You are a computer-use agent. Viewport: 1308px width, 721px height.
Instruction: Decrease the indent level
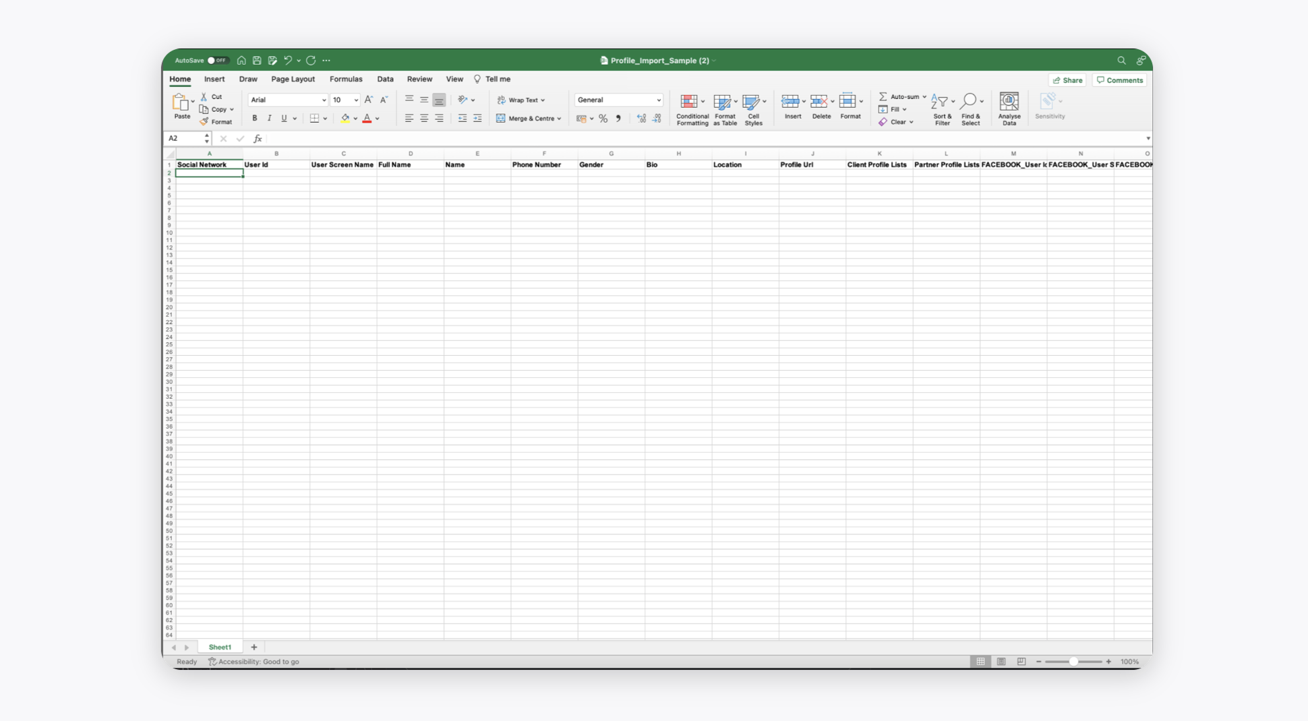(463, 119)
